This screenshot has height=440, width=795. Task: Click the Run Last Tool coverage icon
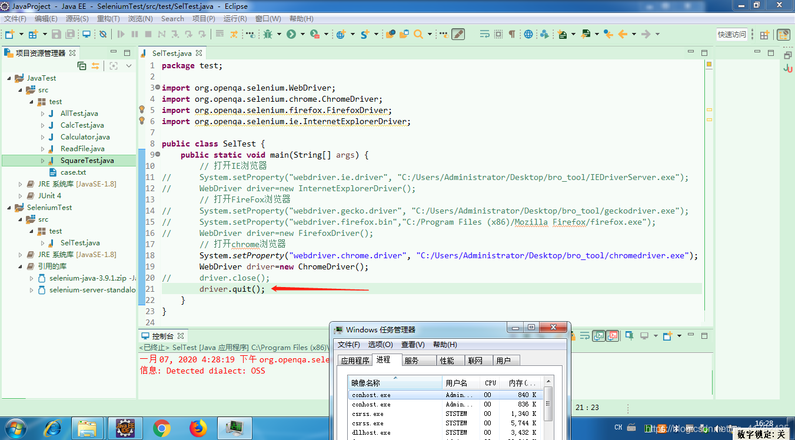pos(314,34)
